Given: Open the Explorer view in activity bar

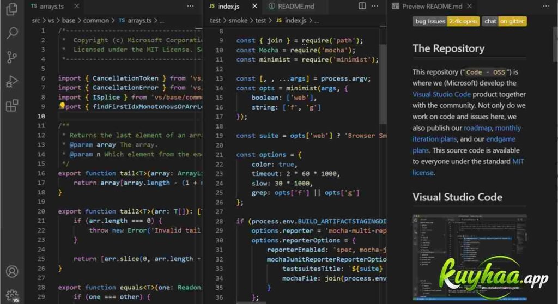Looking at the screenshot, I should tap(12, 9).
